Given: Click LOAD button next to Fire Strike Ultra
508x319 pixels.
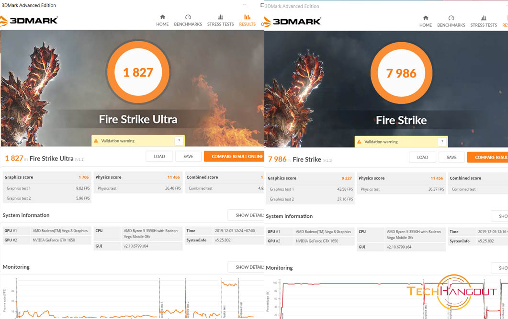Looking at the screenshot, I should coord(159,156).
